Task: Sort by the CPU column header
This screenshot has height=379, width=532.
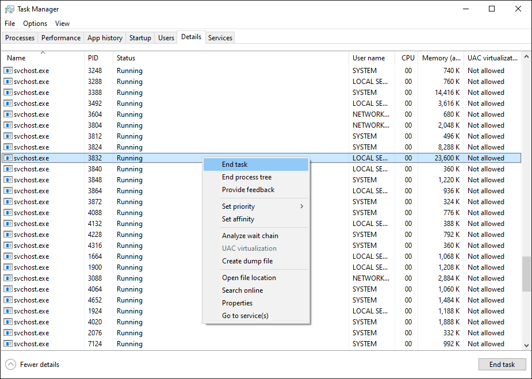Action: (407, 58)
